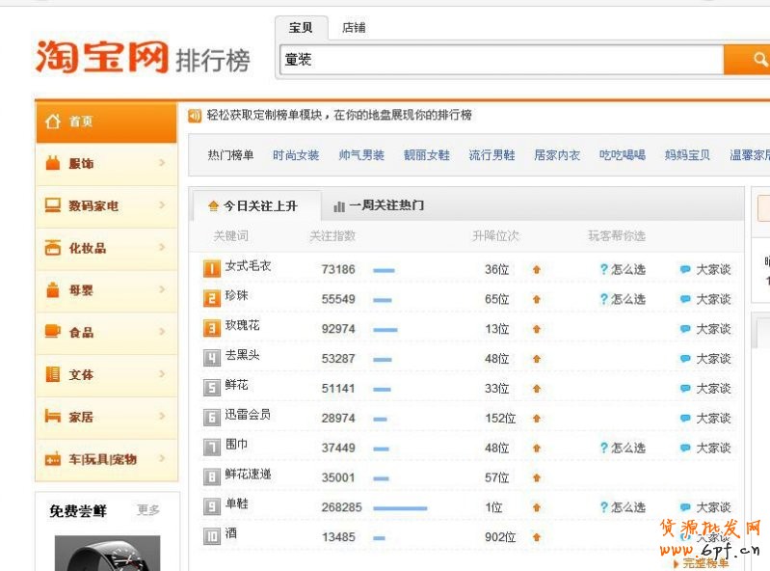Screen dimensions: 770x571
Task: Expand the 车|玩具|宠物 category arrow
Action: [x=162, y=458]
